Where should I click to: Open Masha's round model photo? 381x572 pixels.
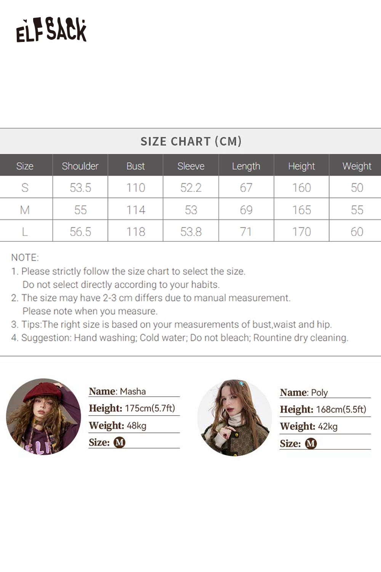[x=43, y=416]
